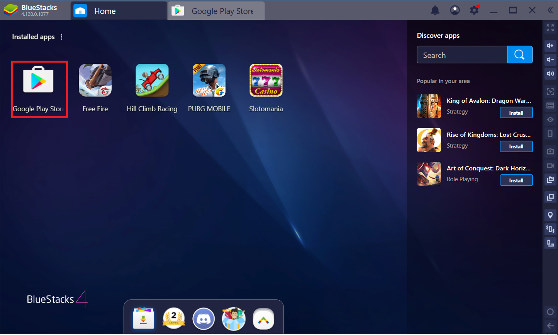Open Rise of Kingdoms game thumbnail
The width and height of the screenshot is (558, 335).
(x=429, y=140)
